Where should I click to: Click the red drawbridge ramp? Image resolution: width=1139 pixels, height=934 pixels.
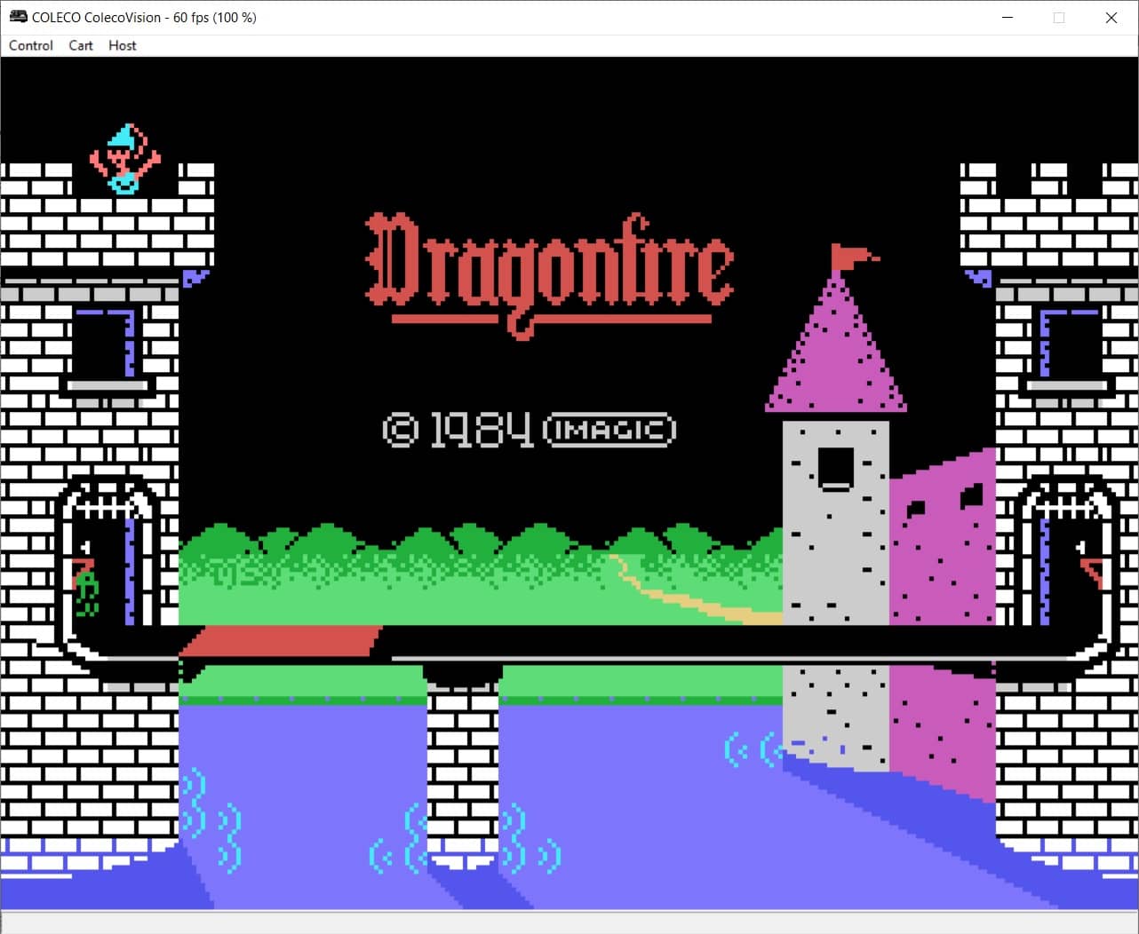(282, 641)
